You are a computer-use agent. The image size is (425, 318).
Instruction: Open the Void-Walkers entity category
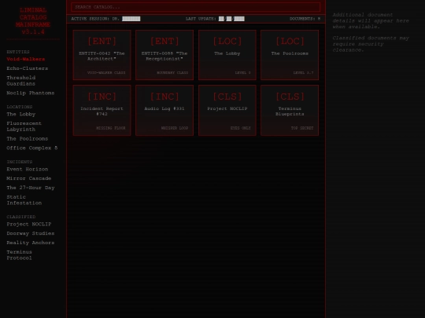26,59
